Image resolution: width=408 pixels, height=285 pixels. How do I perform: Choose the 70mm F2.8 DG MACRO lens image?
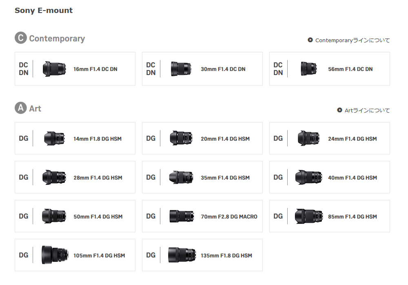pos(182,216)
